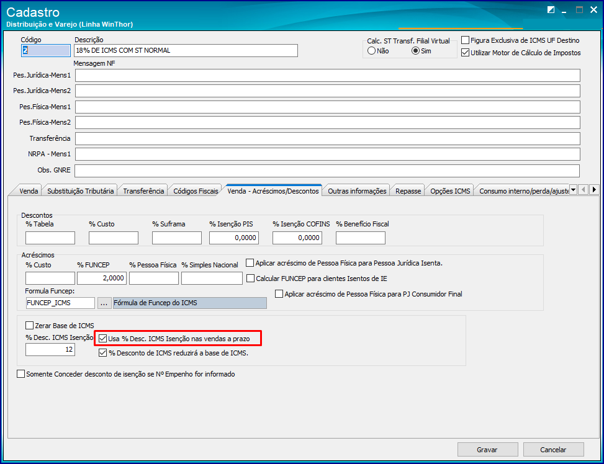Screen dimensions: 604x464
Task: Open the Códigos Fiscais tab
Action: point(196,191)
